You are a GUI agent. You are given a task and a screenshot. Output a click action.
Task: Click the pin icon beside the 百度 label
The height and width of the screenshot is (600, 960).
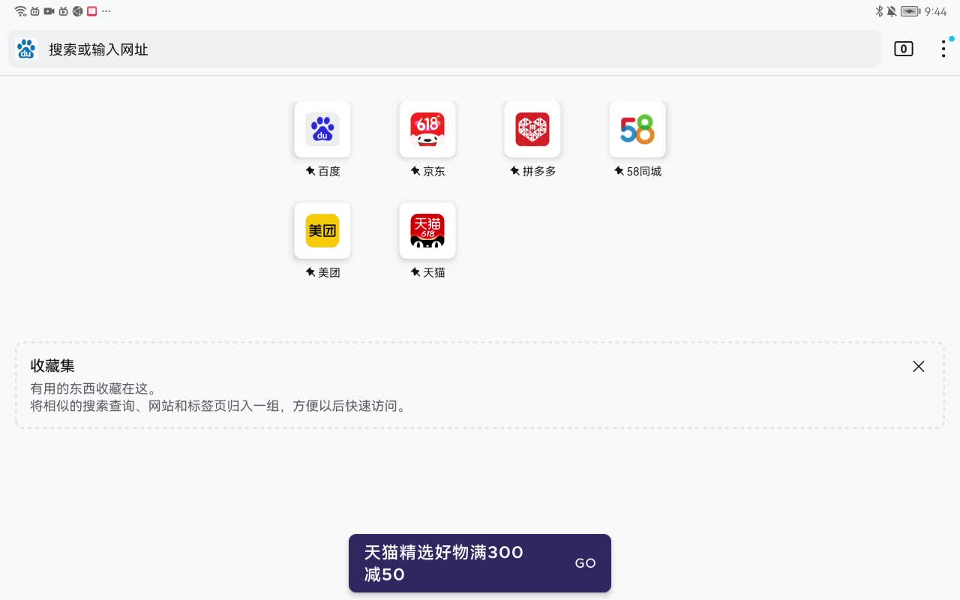310,171
